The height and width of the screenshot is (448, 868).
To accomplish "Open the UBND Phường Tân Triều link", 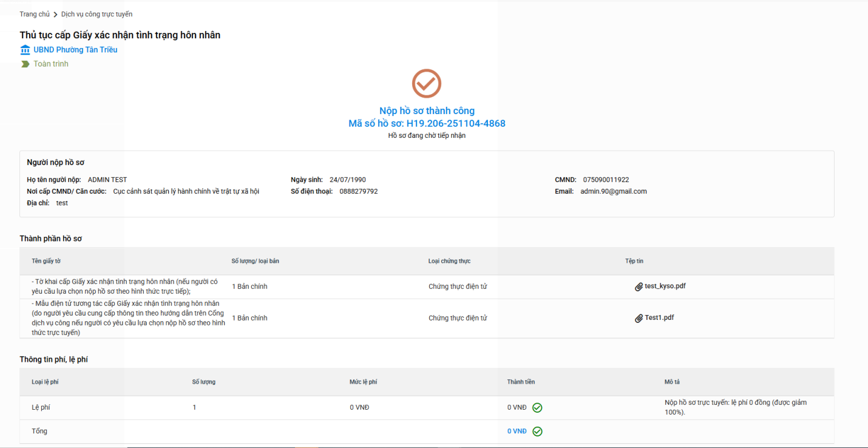I will click(x=75, y=50).
